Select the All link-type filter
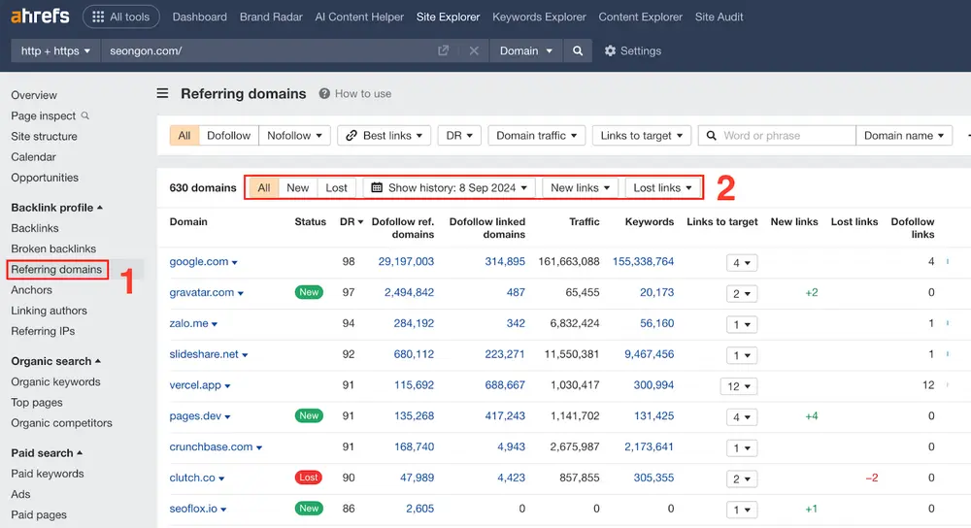Screen dimensions: 971x528 184,136
